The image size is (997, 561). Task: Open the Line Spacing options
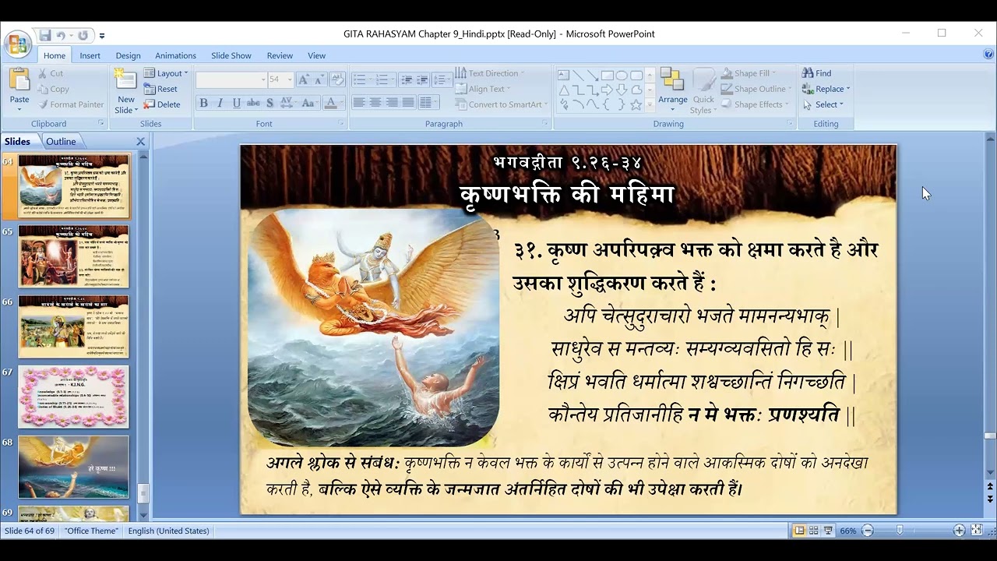point(442,79)
